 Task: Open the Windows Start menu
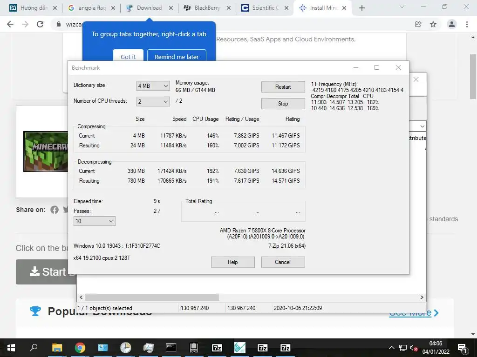11,348
